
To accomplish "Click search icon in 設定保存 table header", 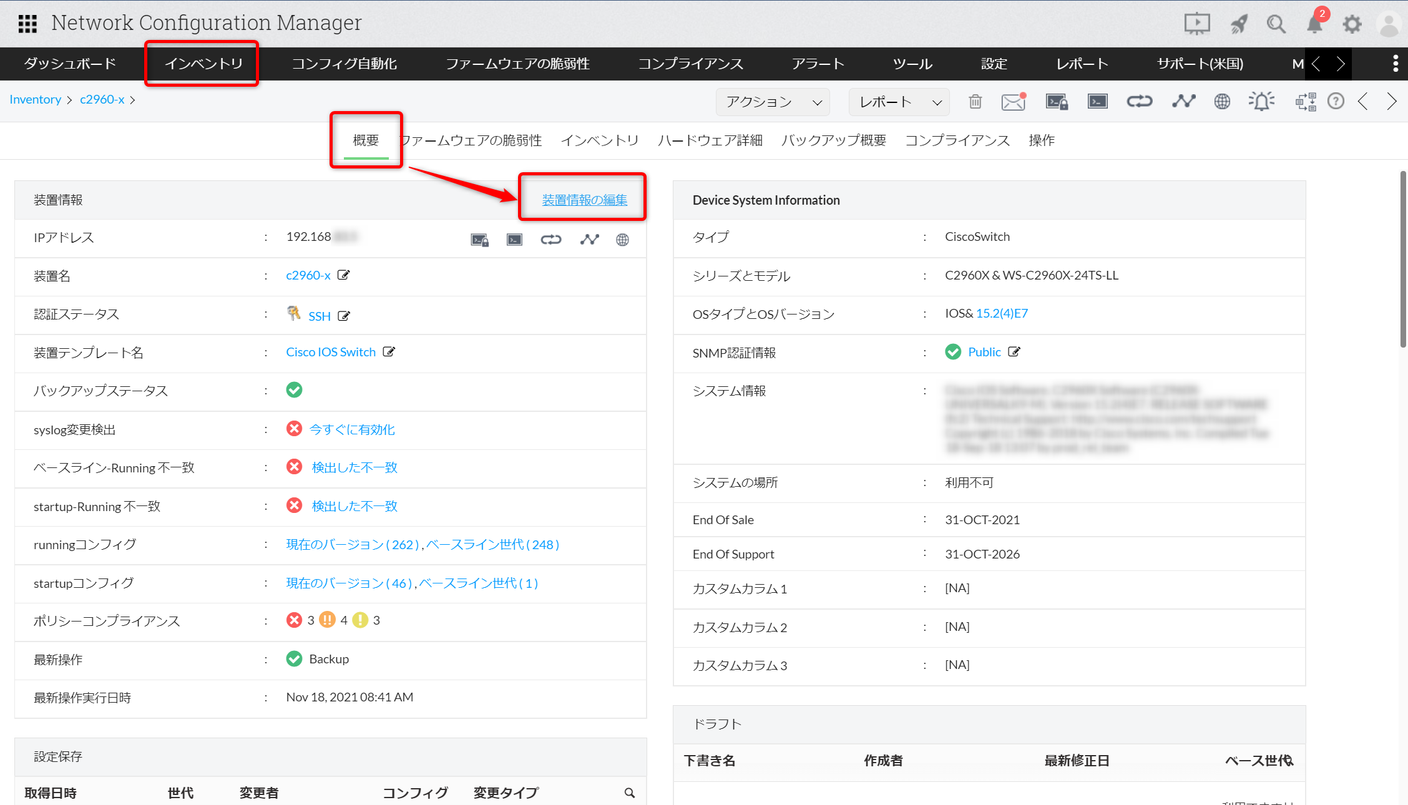I will pos(630,793).
